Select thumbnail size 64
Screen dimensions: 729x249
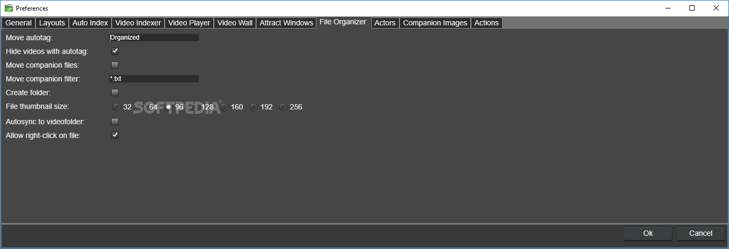click(x=142, y=107)
